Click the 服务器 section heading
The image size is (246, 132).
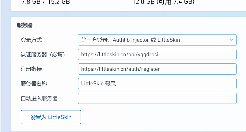pos(24,25)
